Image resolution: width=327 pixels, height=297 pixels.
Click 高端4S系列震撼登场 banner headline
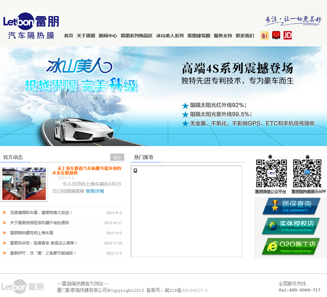(x=237, y=68)
